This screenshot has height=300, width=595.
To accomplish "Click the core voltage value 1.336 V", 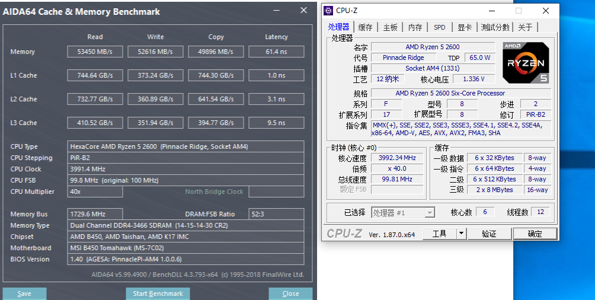I will (474, 79).
